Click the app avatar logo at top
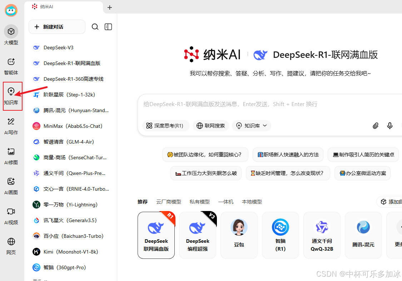This screenshot has width=402, height=281. (11, 10)
